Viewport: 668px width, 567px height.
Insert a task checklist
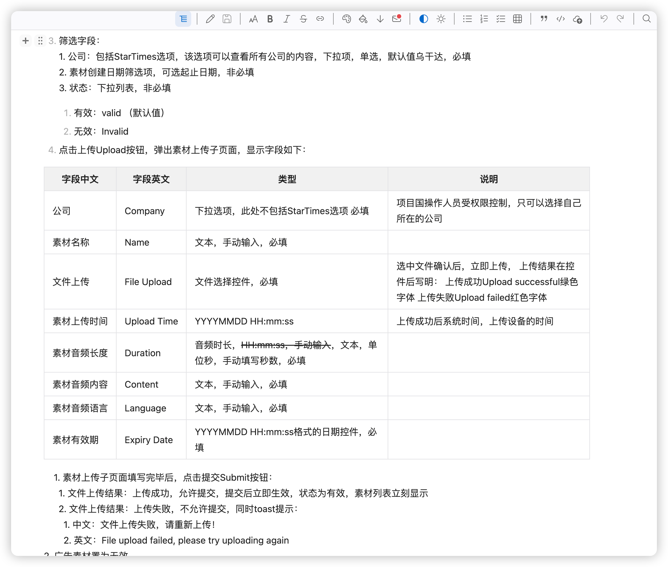coord(501,19)
